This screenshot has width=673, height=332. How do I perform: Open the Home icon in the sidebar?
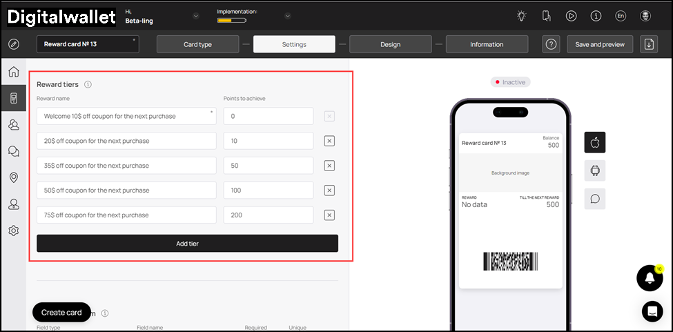(13, 72)
